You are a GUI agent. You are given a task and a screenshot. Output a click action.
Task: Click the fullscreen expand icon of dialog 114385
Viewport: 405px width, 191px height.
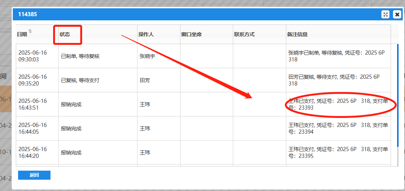(385, 14)
